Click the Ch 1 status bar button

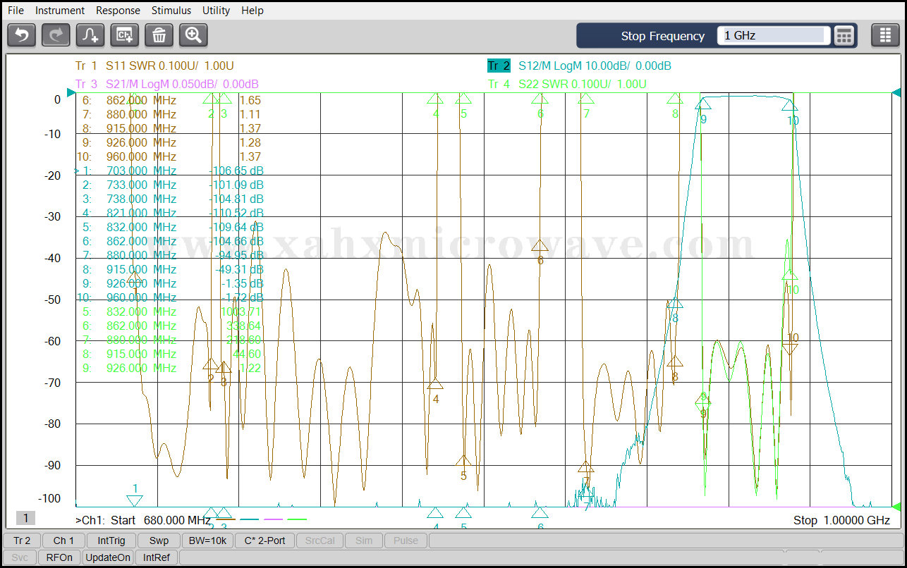[x=63, y=541]
